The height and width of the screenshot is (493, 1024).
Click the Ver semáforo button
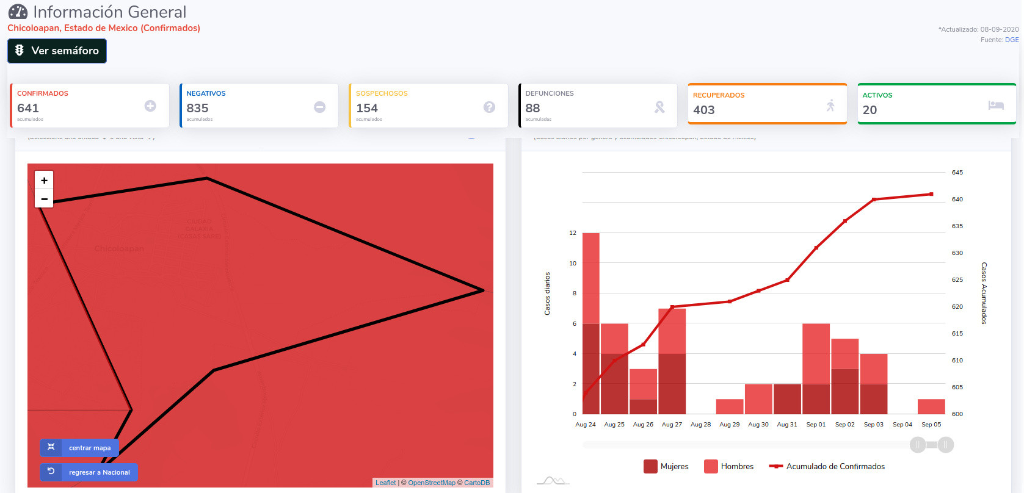pyautogui.click(x=57, y=51)
